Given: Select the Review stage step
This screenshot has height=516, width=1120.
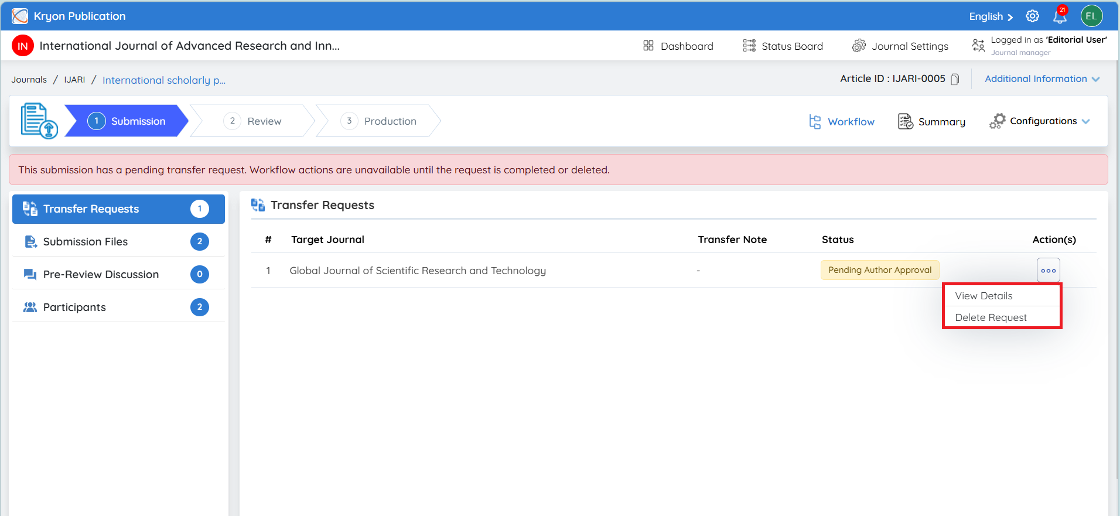Looking at the screenshot, I should [252, 121].
